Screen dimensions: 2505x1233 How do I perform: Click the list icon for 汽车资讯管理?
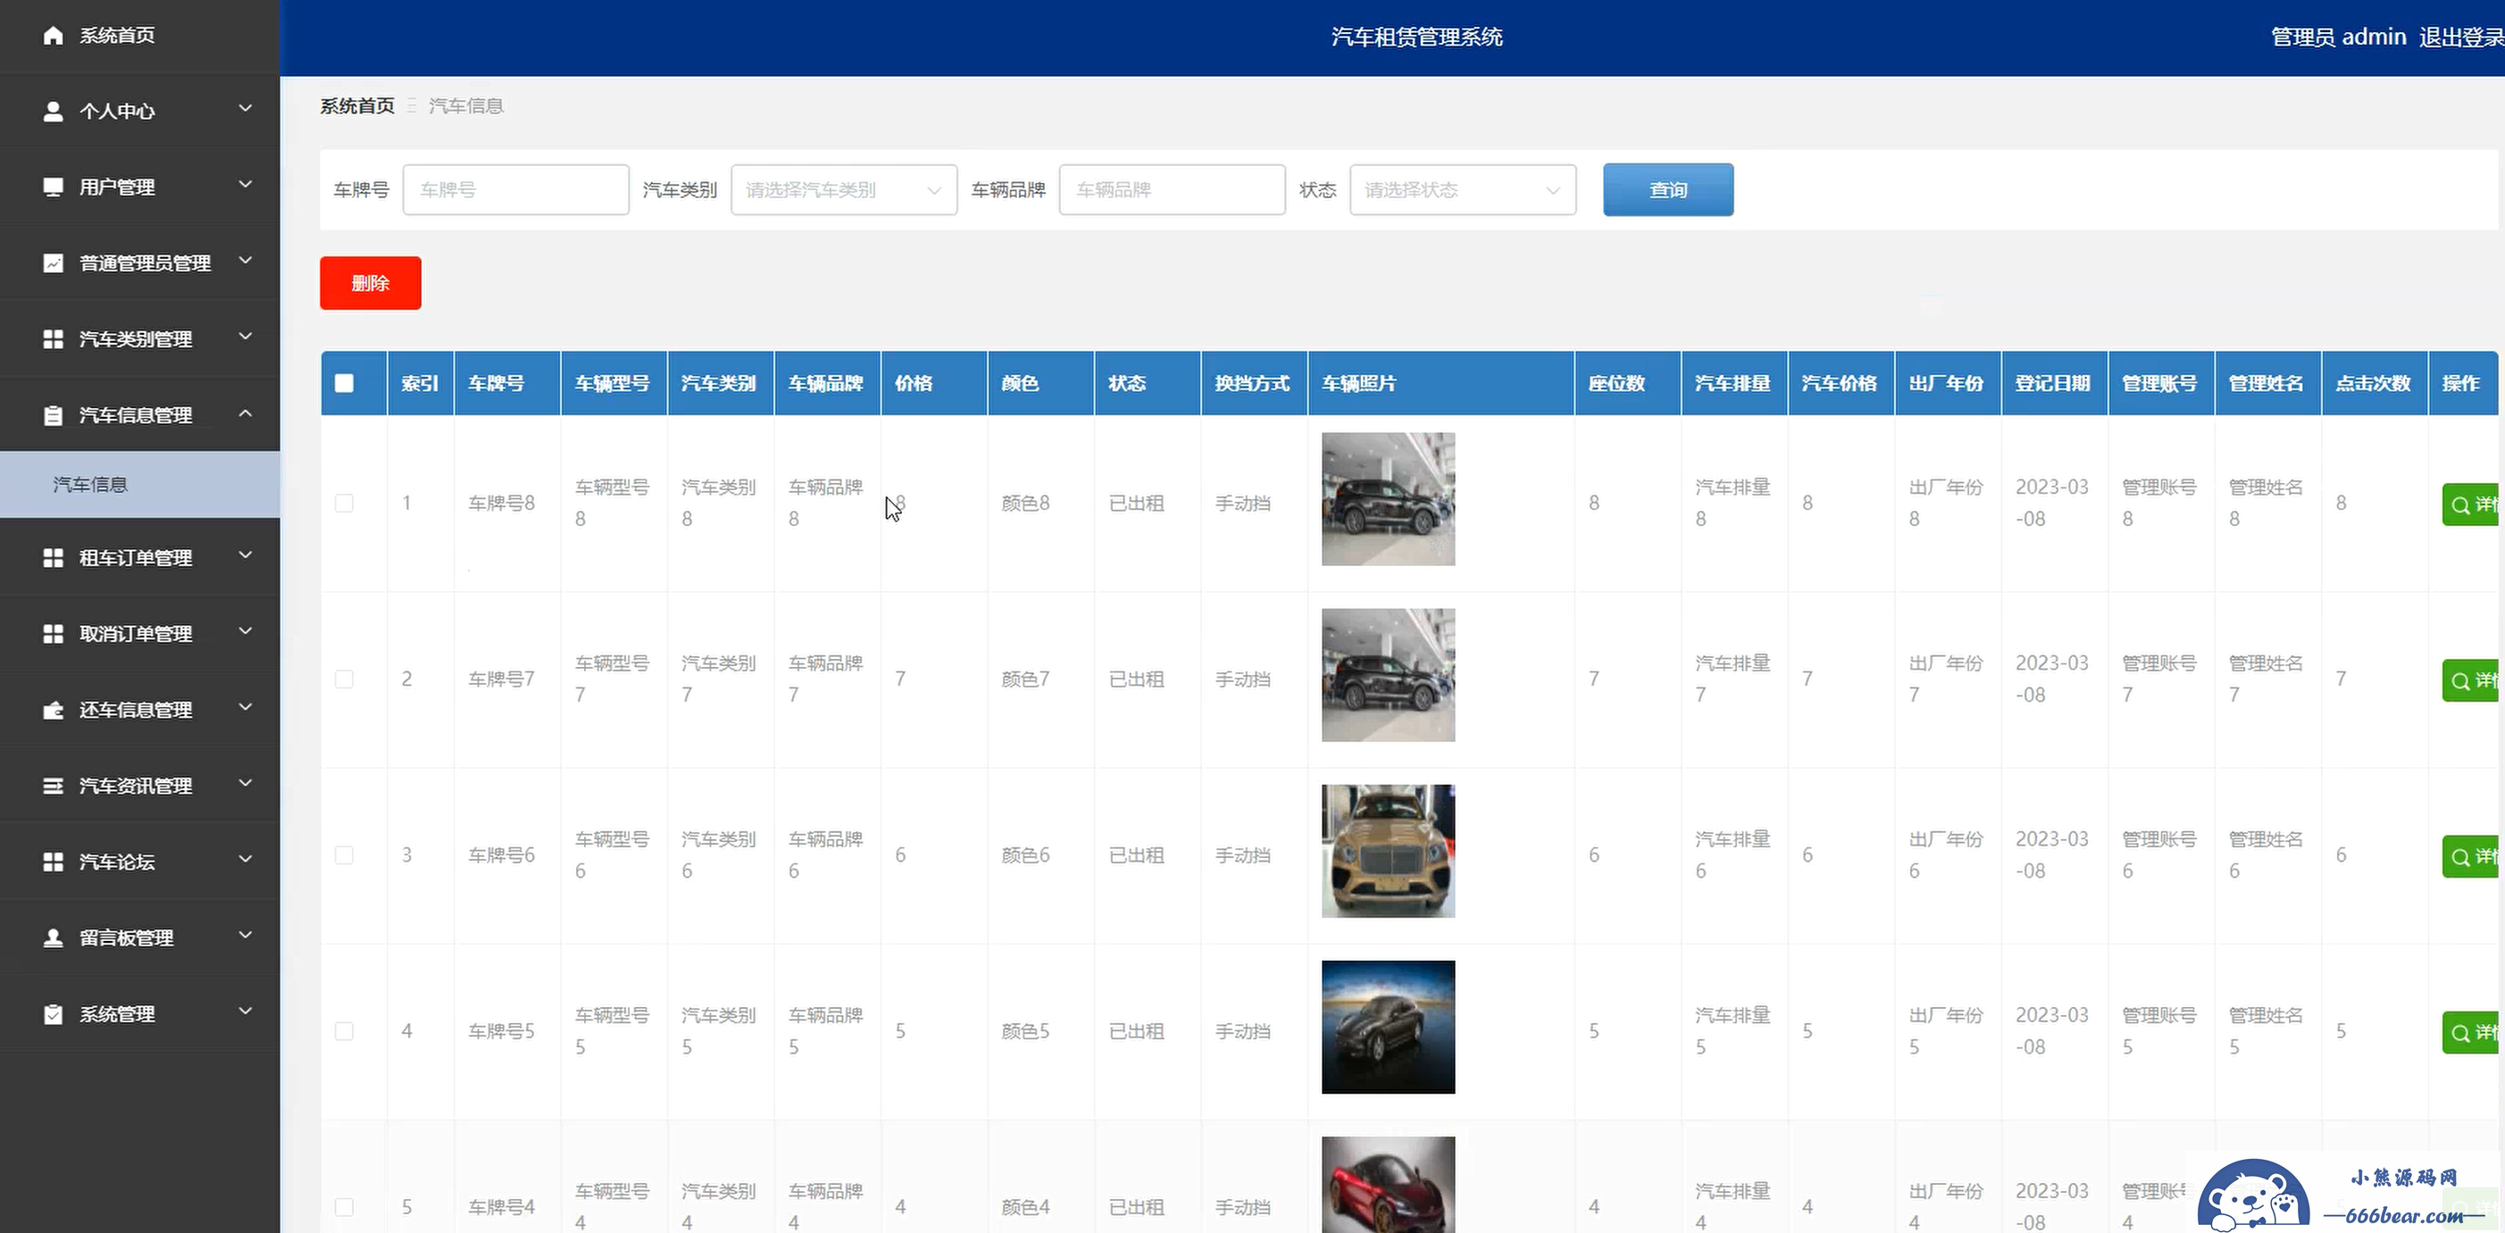pos(54,786)
